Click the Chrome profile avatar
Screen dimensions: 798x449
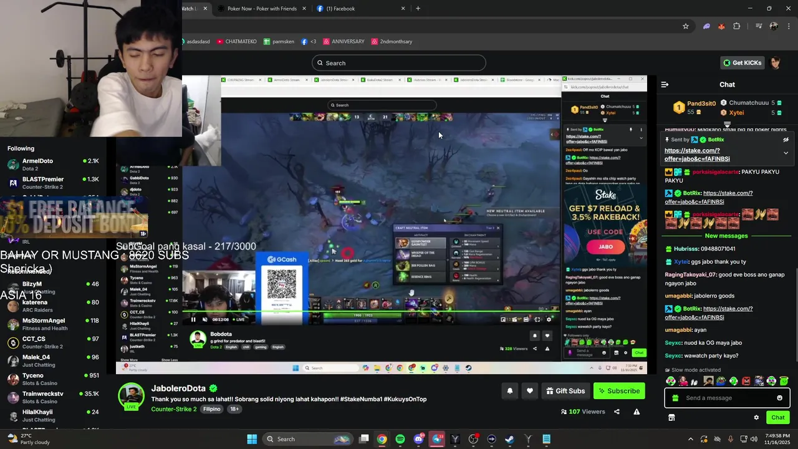774,26
